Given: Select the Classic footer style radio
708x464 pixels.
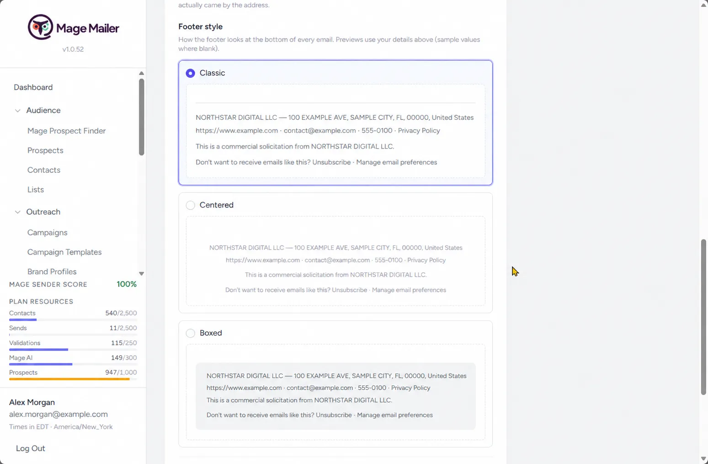Looking at the screenshot, I should pyautogui.click(x=191, y=73).
